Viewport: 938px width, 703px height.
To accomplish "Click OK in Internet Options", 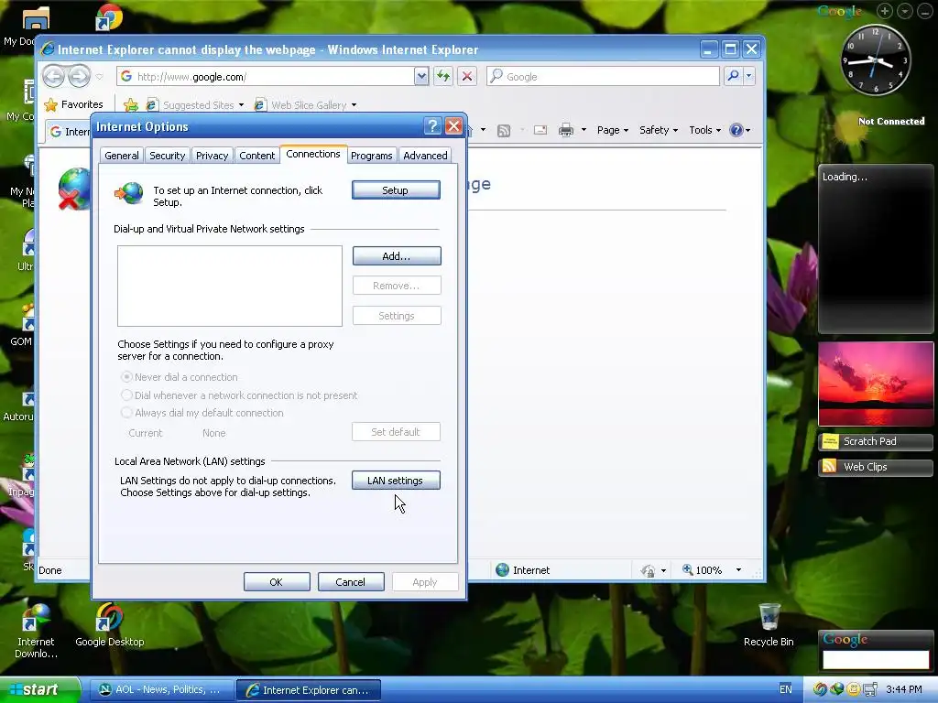I will (277, 581).
